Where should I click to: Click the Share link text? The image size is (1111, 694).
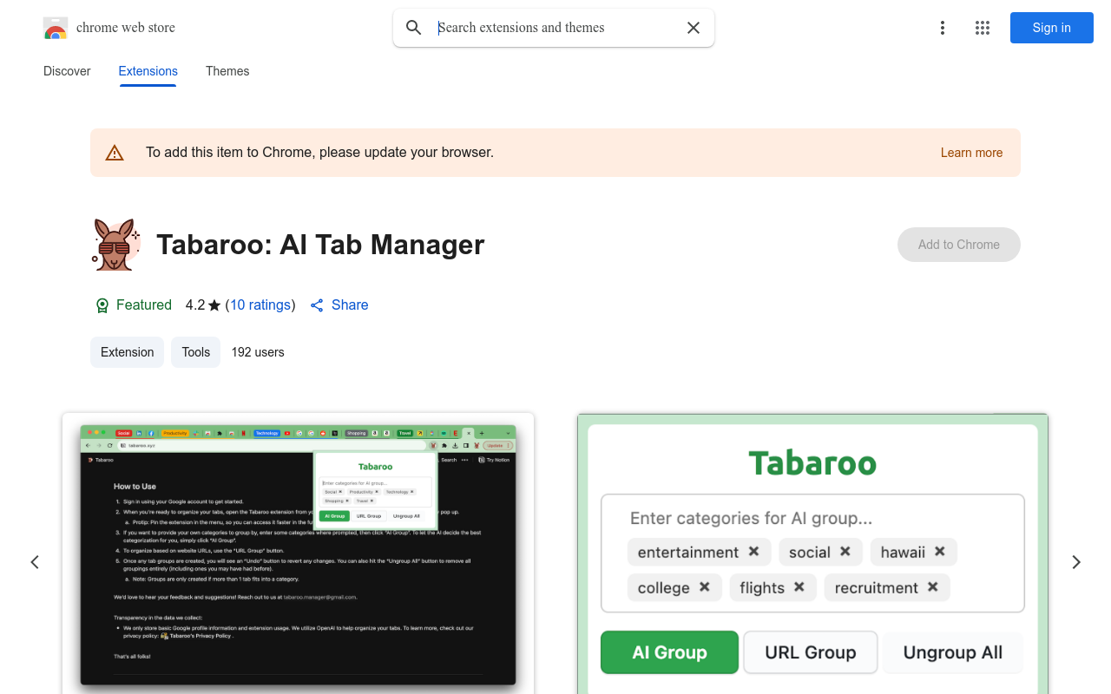[x=350, y=305]
